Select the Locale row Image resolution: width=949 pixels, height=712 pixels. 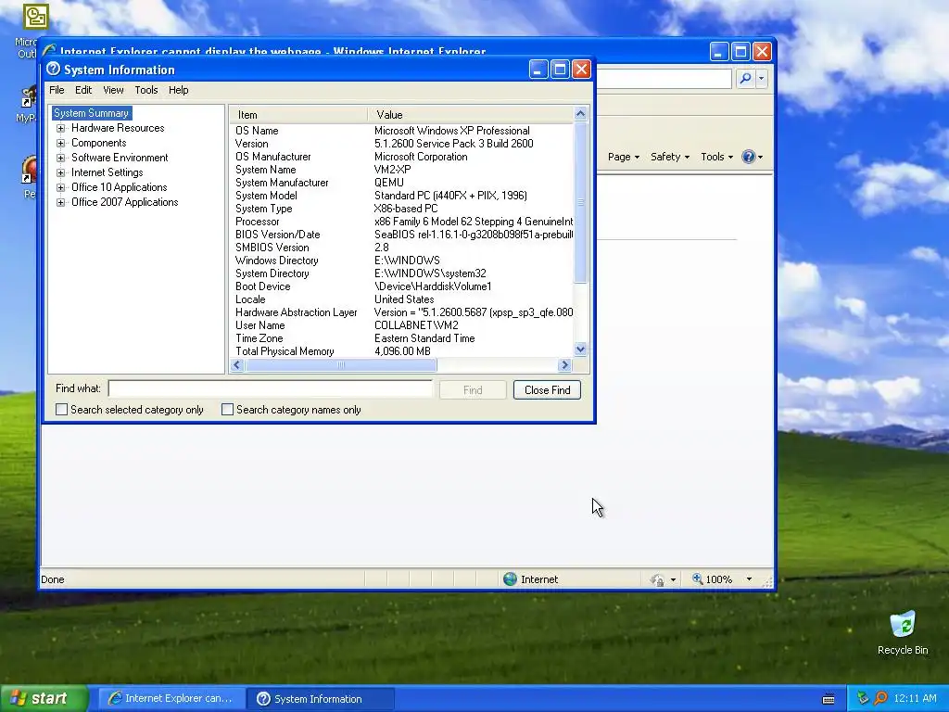tap(401, 299)
